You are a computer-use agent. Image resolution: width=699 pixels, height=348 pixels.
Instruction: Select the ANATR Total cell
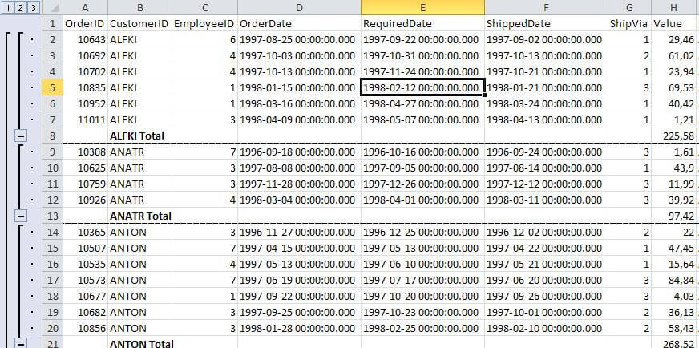pos(140,216)
